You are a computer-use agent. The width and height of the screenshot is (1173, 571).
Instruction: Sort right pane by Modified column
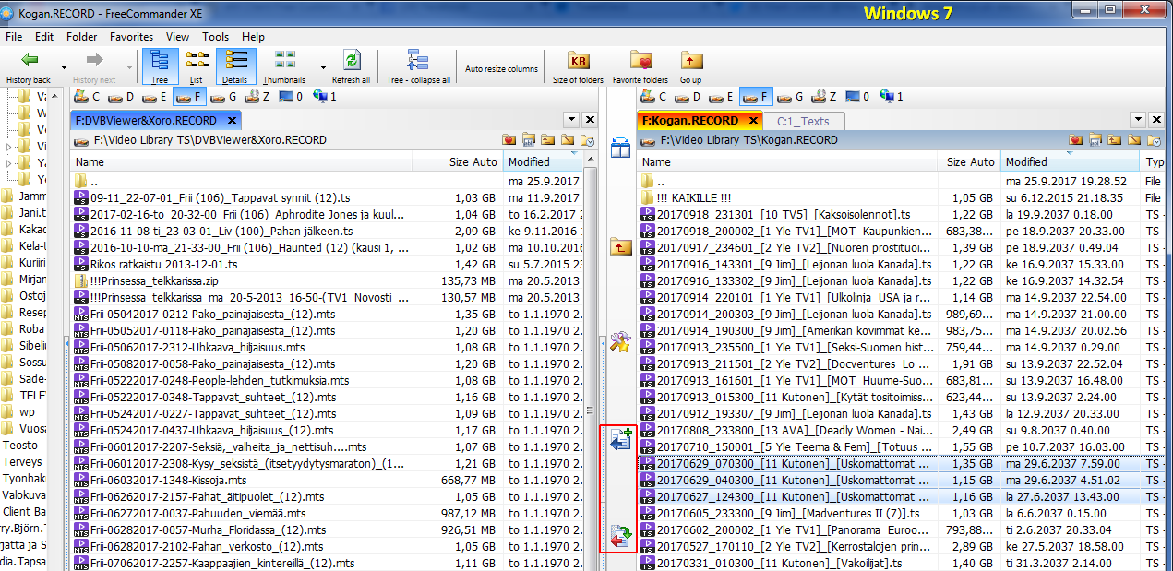point(1071,161)
